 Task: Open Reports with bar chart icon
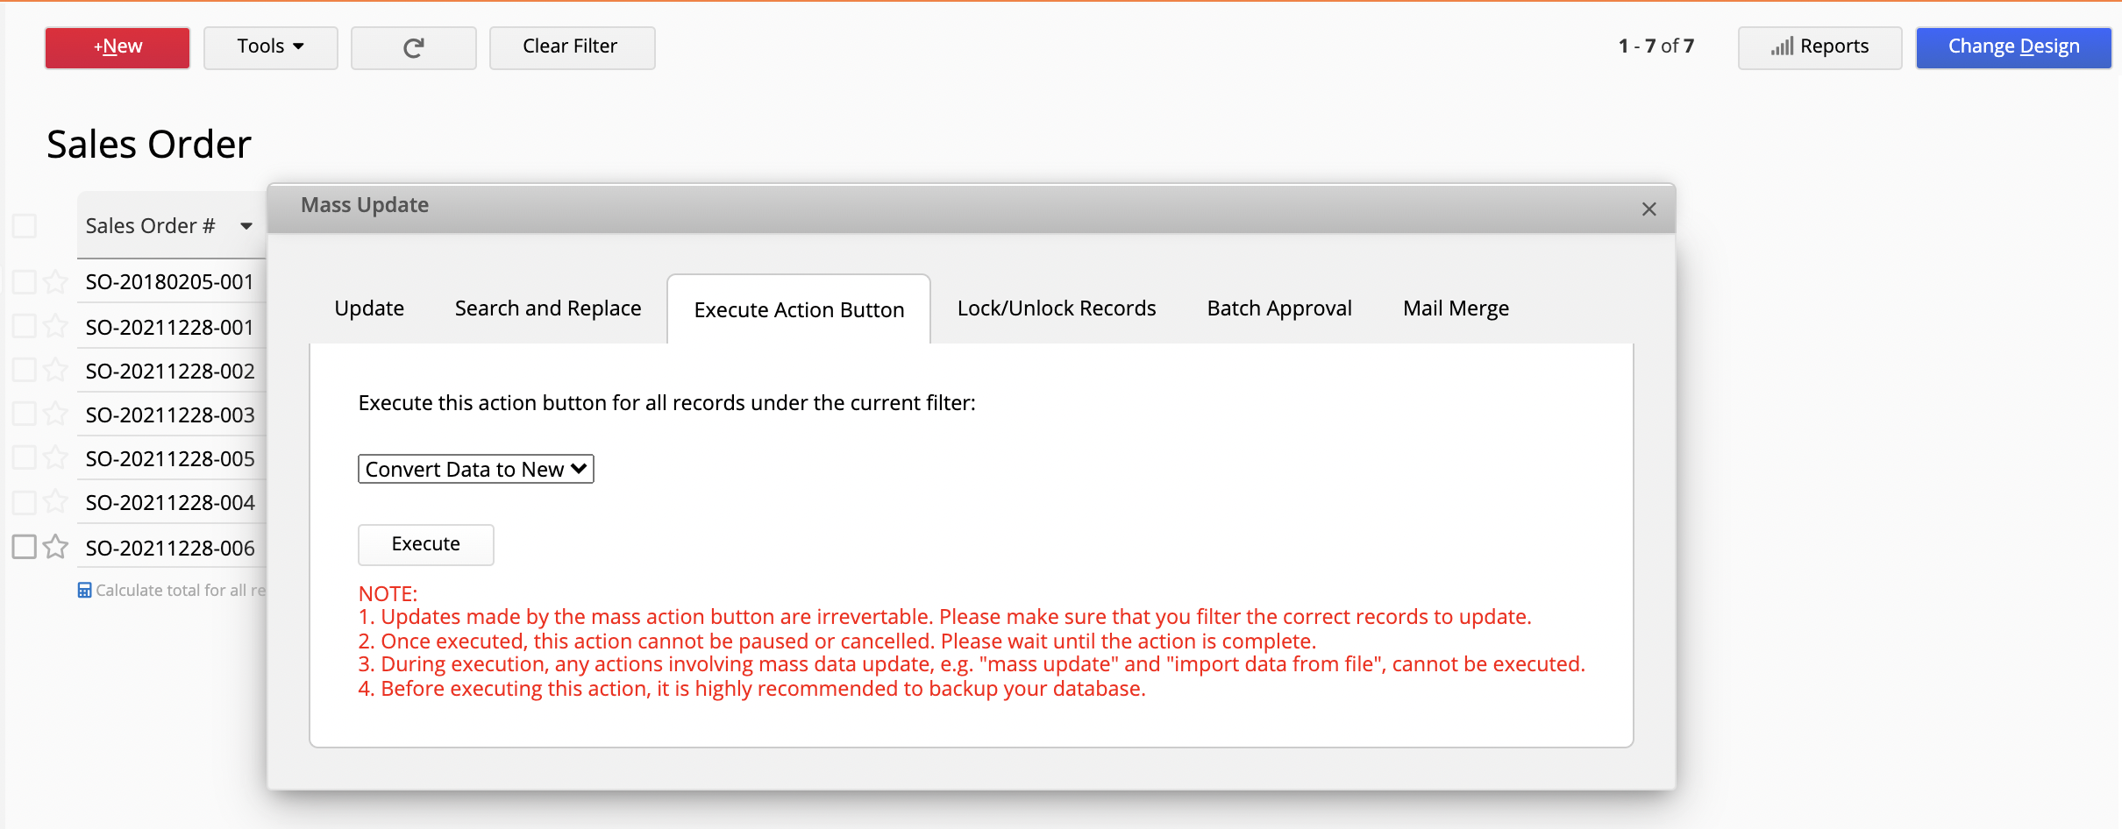point(1819,47)
